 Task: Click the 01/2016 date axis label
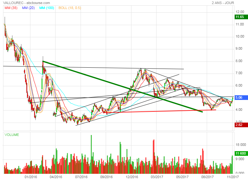click(31, 177)
